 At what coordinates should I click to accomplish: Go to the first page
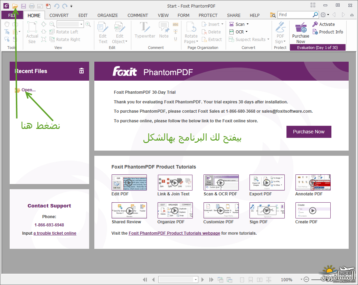(145, 279)
